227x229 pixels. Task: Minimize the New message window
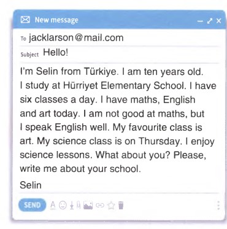[x=201, y=21]
